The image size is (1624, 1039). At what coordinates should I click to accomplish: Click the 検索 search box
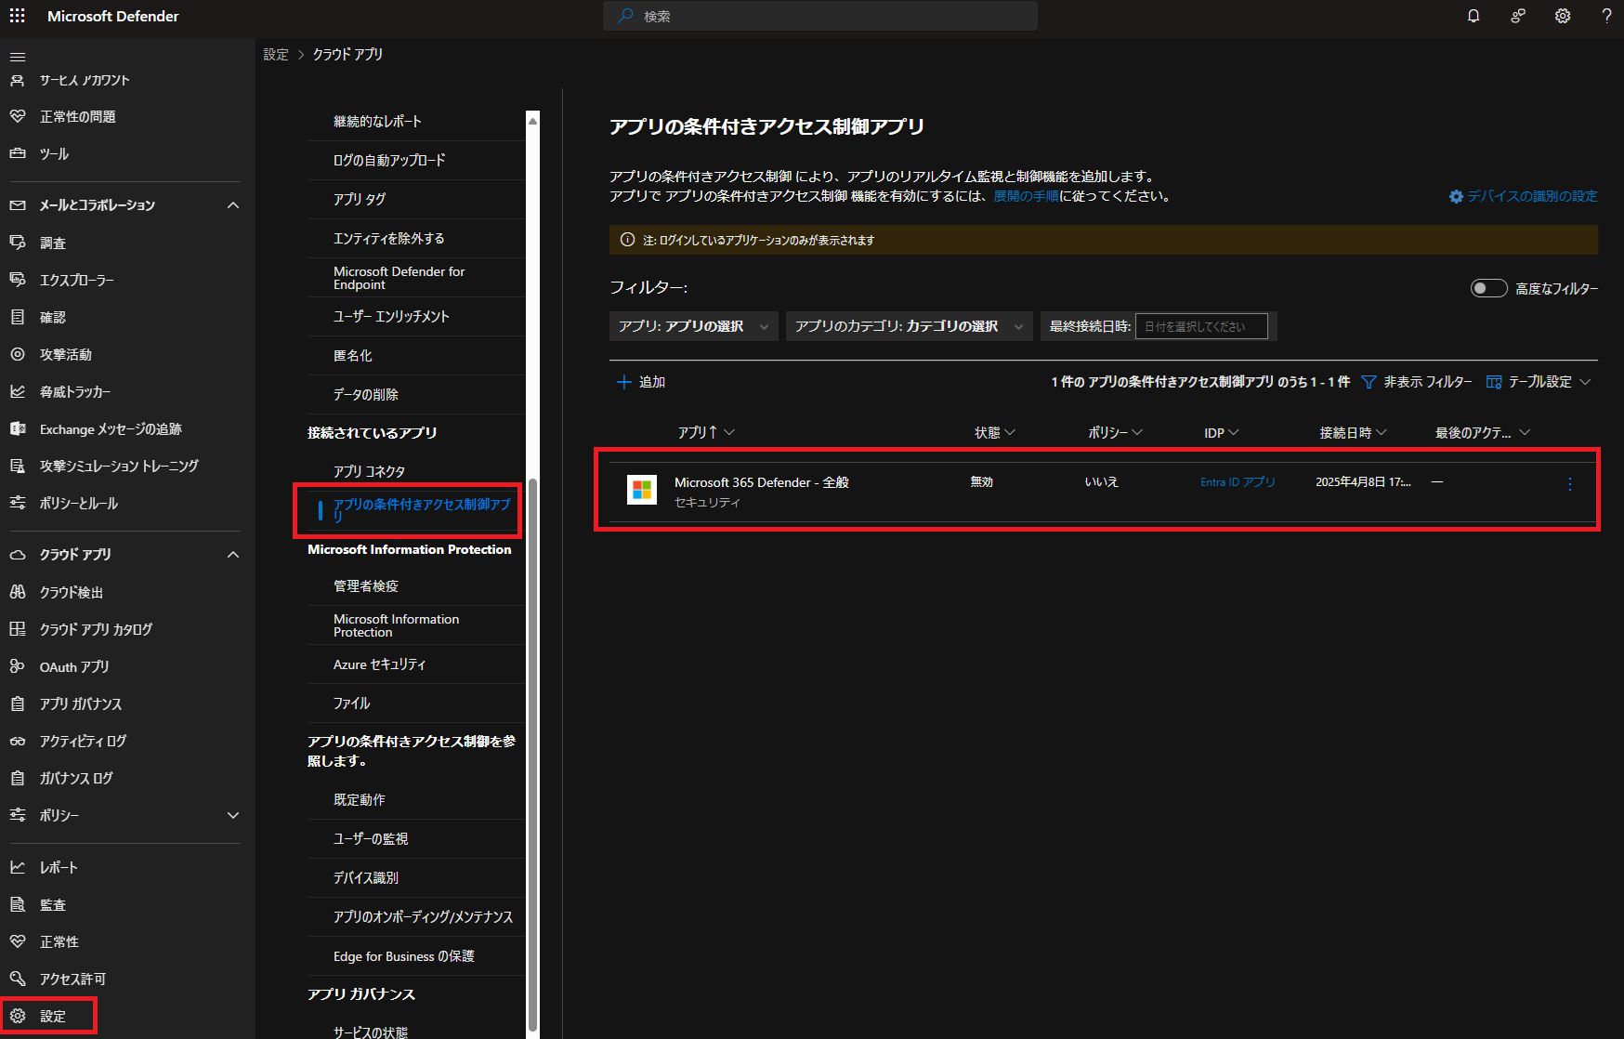820,16
